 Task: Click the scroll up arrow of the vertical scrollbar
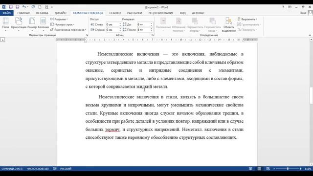tap(311, 40)
